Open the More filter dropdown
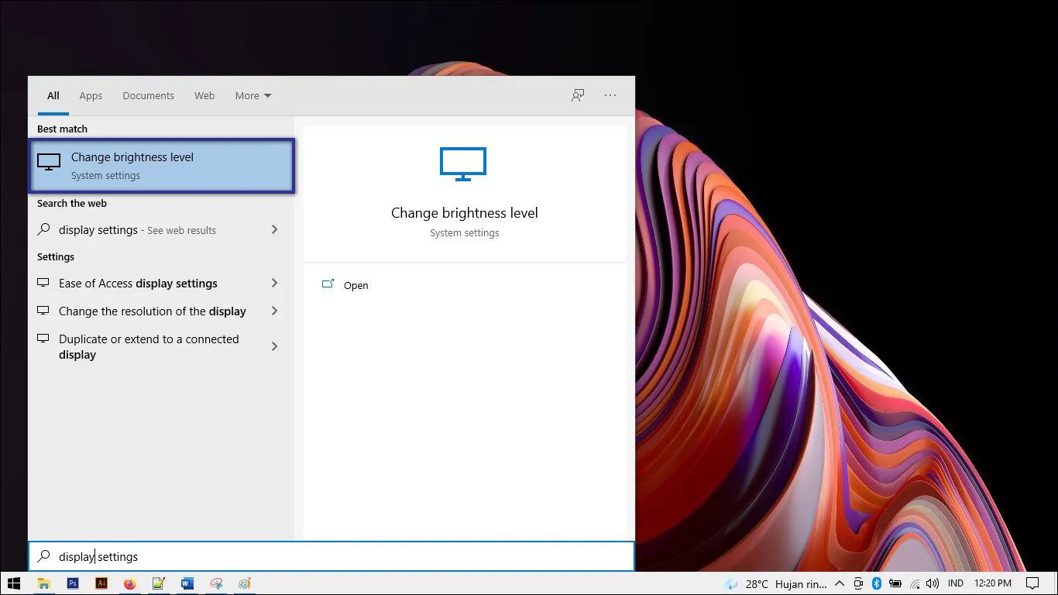The width and height of the screenshot is (1058, 595). (x=252, y=95)
